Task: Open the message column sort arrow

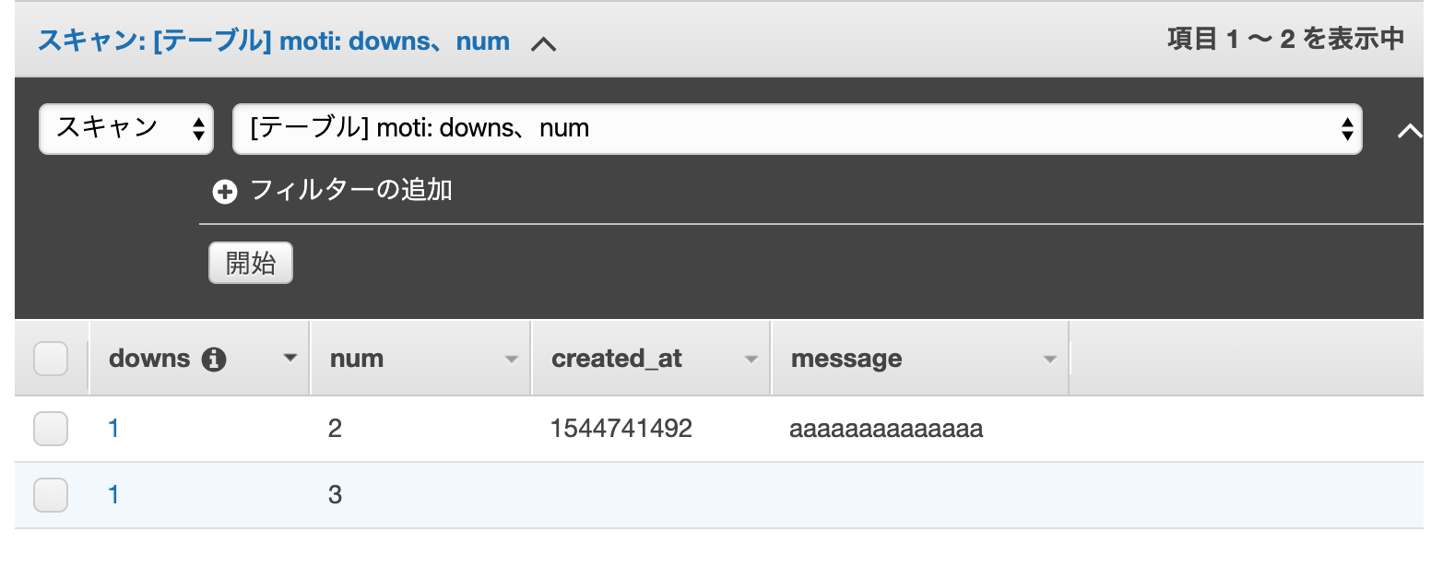Action: [x=1049, y=360]
